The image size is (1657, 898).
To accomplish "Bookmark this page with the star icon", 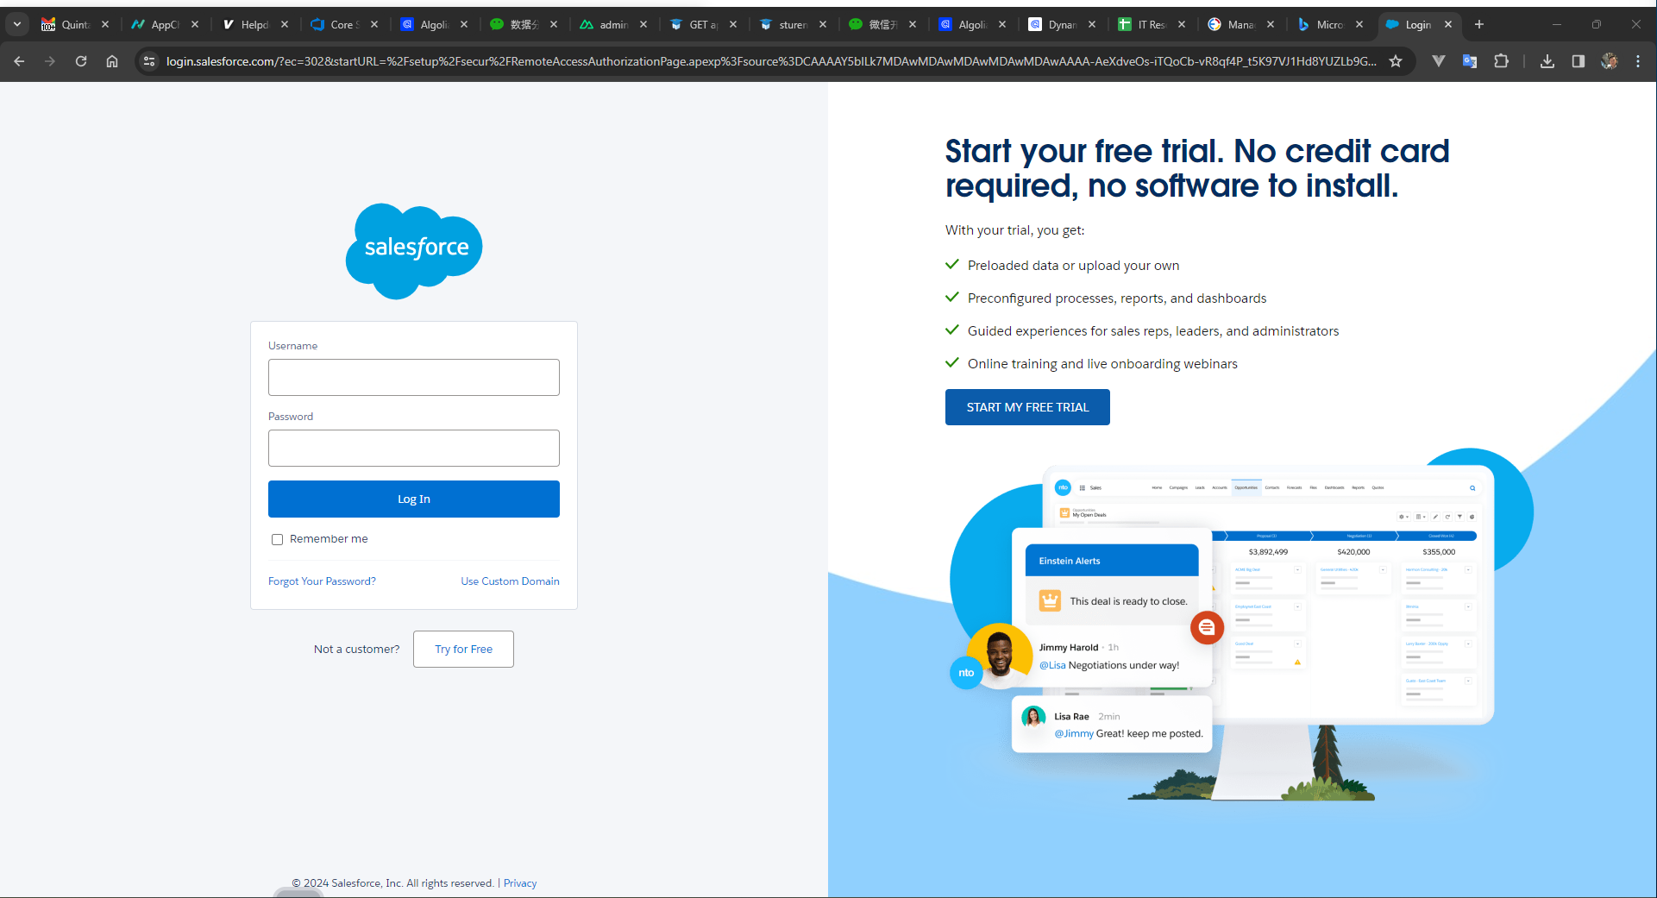I will [1396, 61].
